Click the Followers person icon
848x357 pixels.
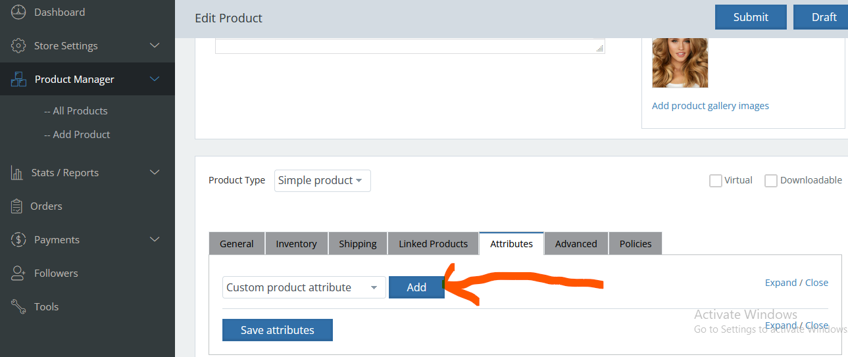[18, 274]
